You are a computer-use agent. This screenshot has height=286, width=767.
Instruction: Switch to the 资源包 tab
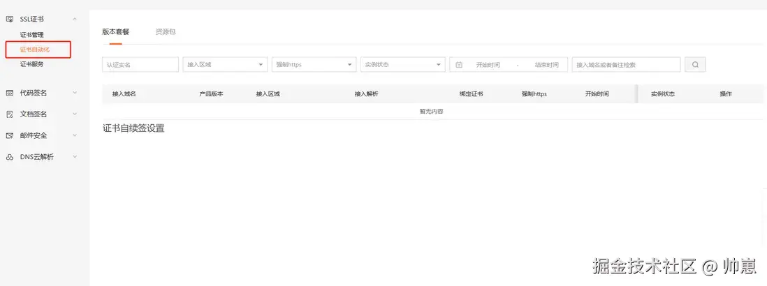pyautogui.click(x=166, y=31)
